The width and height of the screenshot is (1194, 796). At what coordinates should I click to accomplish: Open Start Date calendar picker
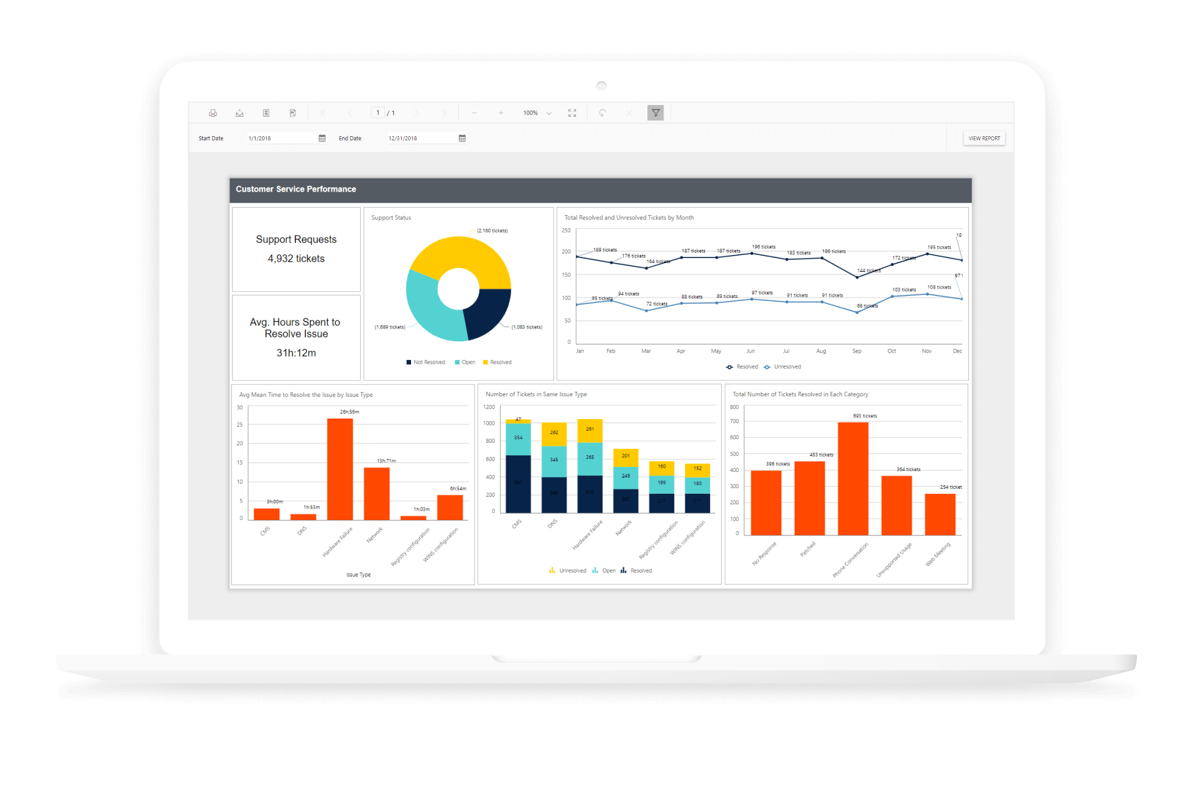pyautogui.click(x=322, y=139)
